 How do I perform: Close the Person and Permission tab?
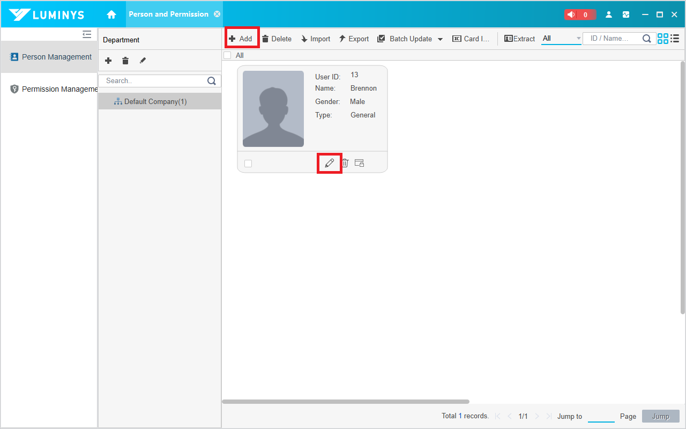click(x=217, y=14)
